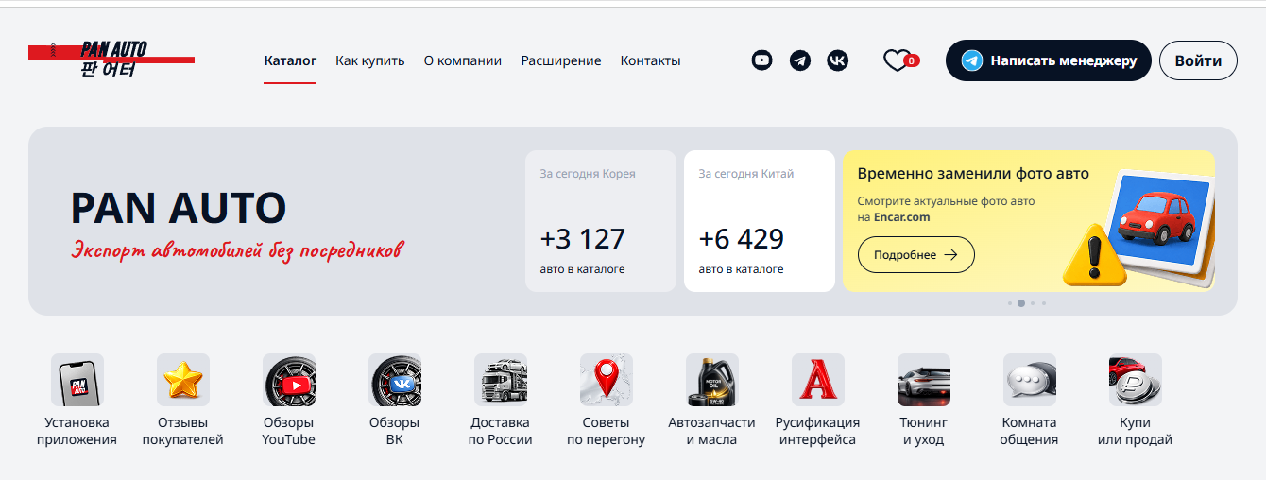
Task: Select the first carousel dot under banner
Action: click(x=1010, y=303)
